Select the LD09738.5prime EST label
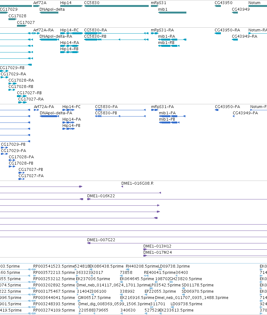267x315 pixels. [x=186, y=304]
